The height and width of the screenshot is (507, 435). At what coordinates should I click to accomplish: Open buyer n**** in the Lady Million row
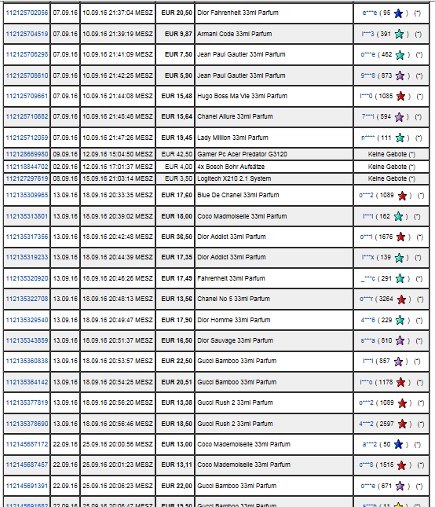click(367, 138)
